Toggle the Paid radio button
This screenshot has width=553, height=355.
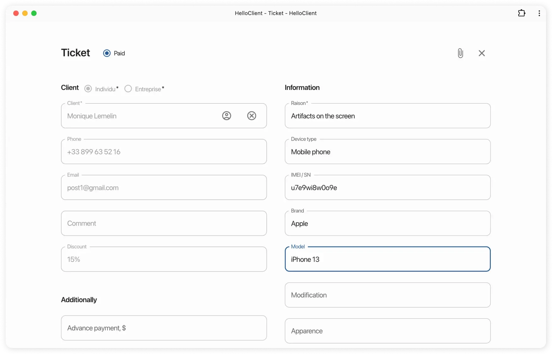(x=107, y=53)
